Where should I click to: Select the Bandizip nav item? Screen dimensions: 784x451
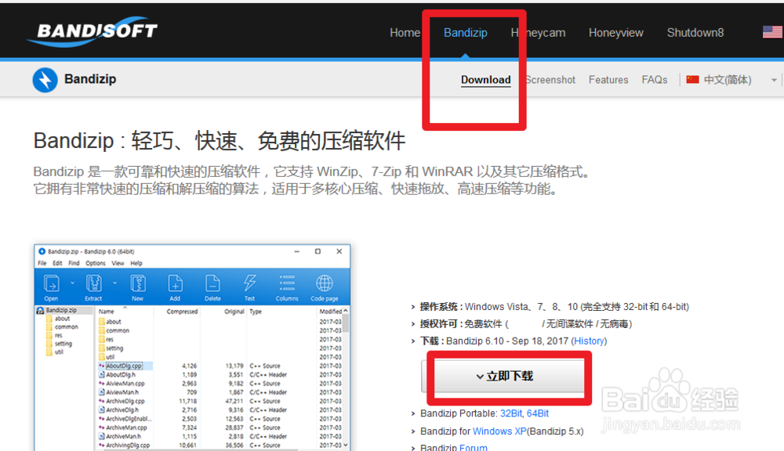pyautogui.click(x=465, y=33)
